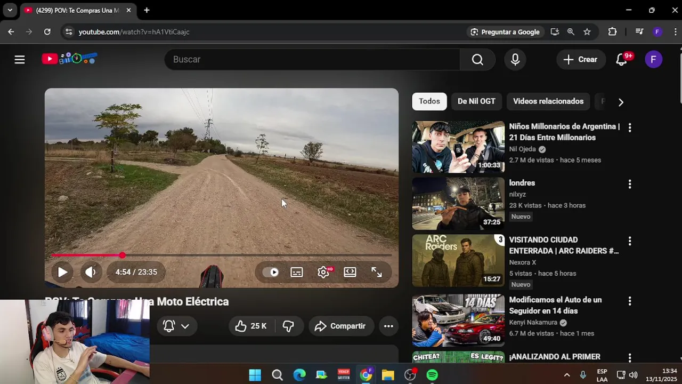The image size is (682, 384).
Task: Select the De Nil OGT chip
Action: tap(476, 101)
